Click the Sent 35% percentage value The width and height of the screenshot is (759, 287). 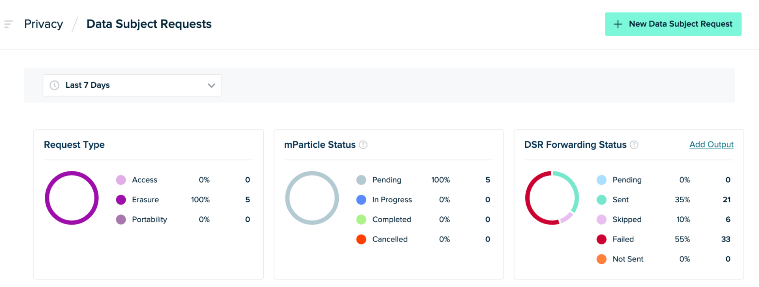coord(682,200)
